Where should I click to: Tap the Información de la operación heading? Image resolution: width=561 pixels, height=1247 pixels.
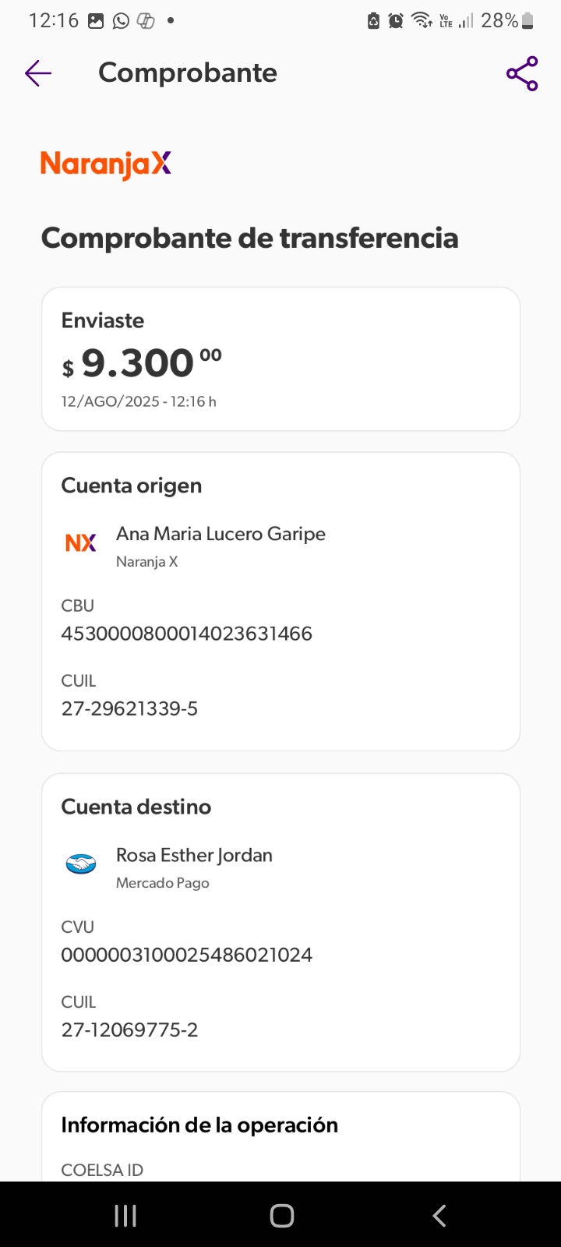click(x=199, y=1125)
